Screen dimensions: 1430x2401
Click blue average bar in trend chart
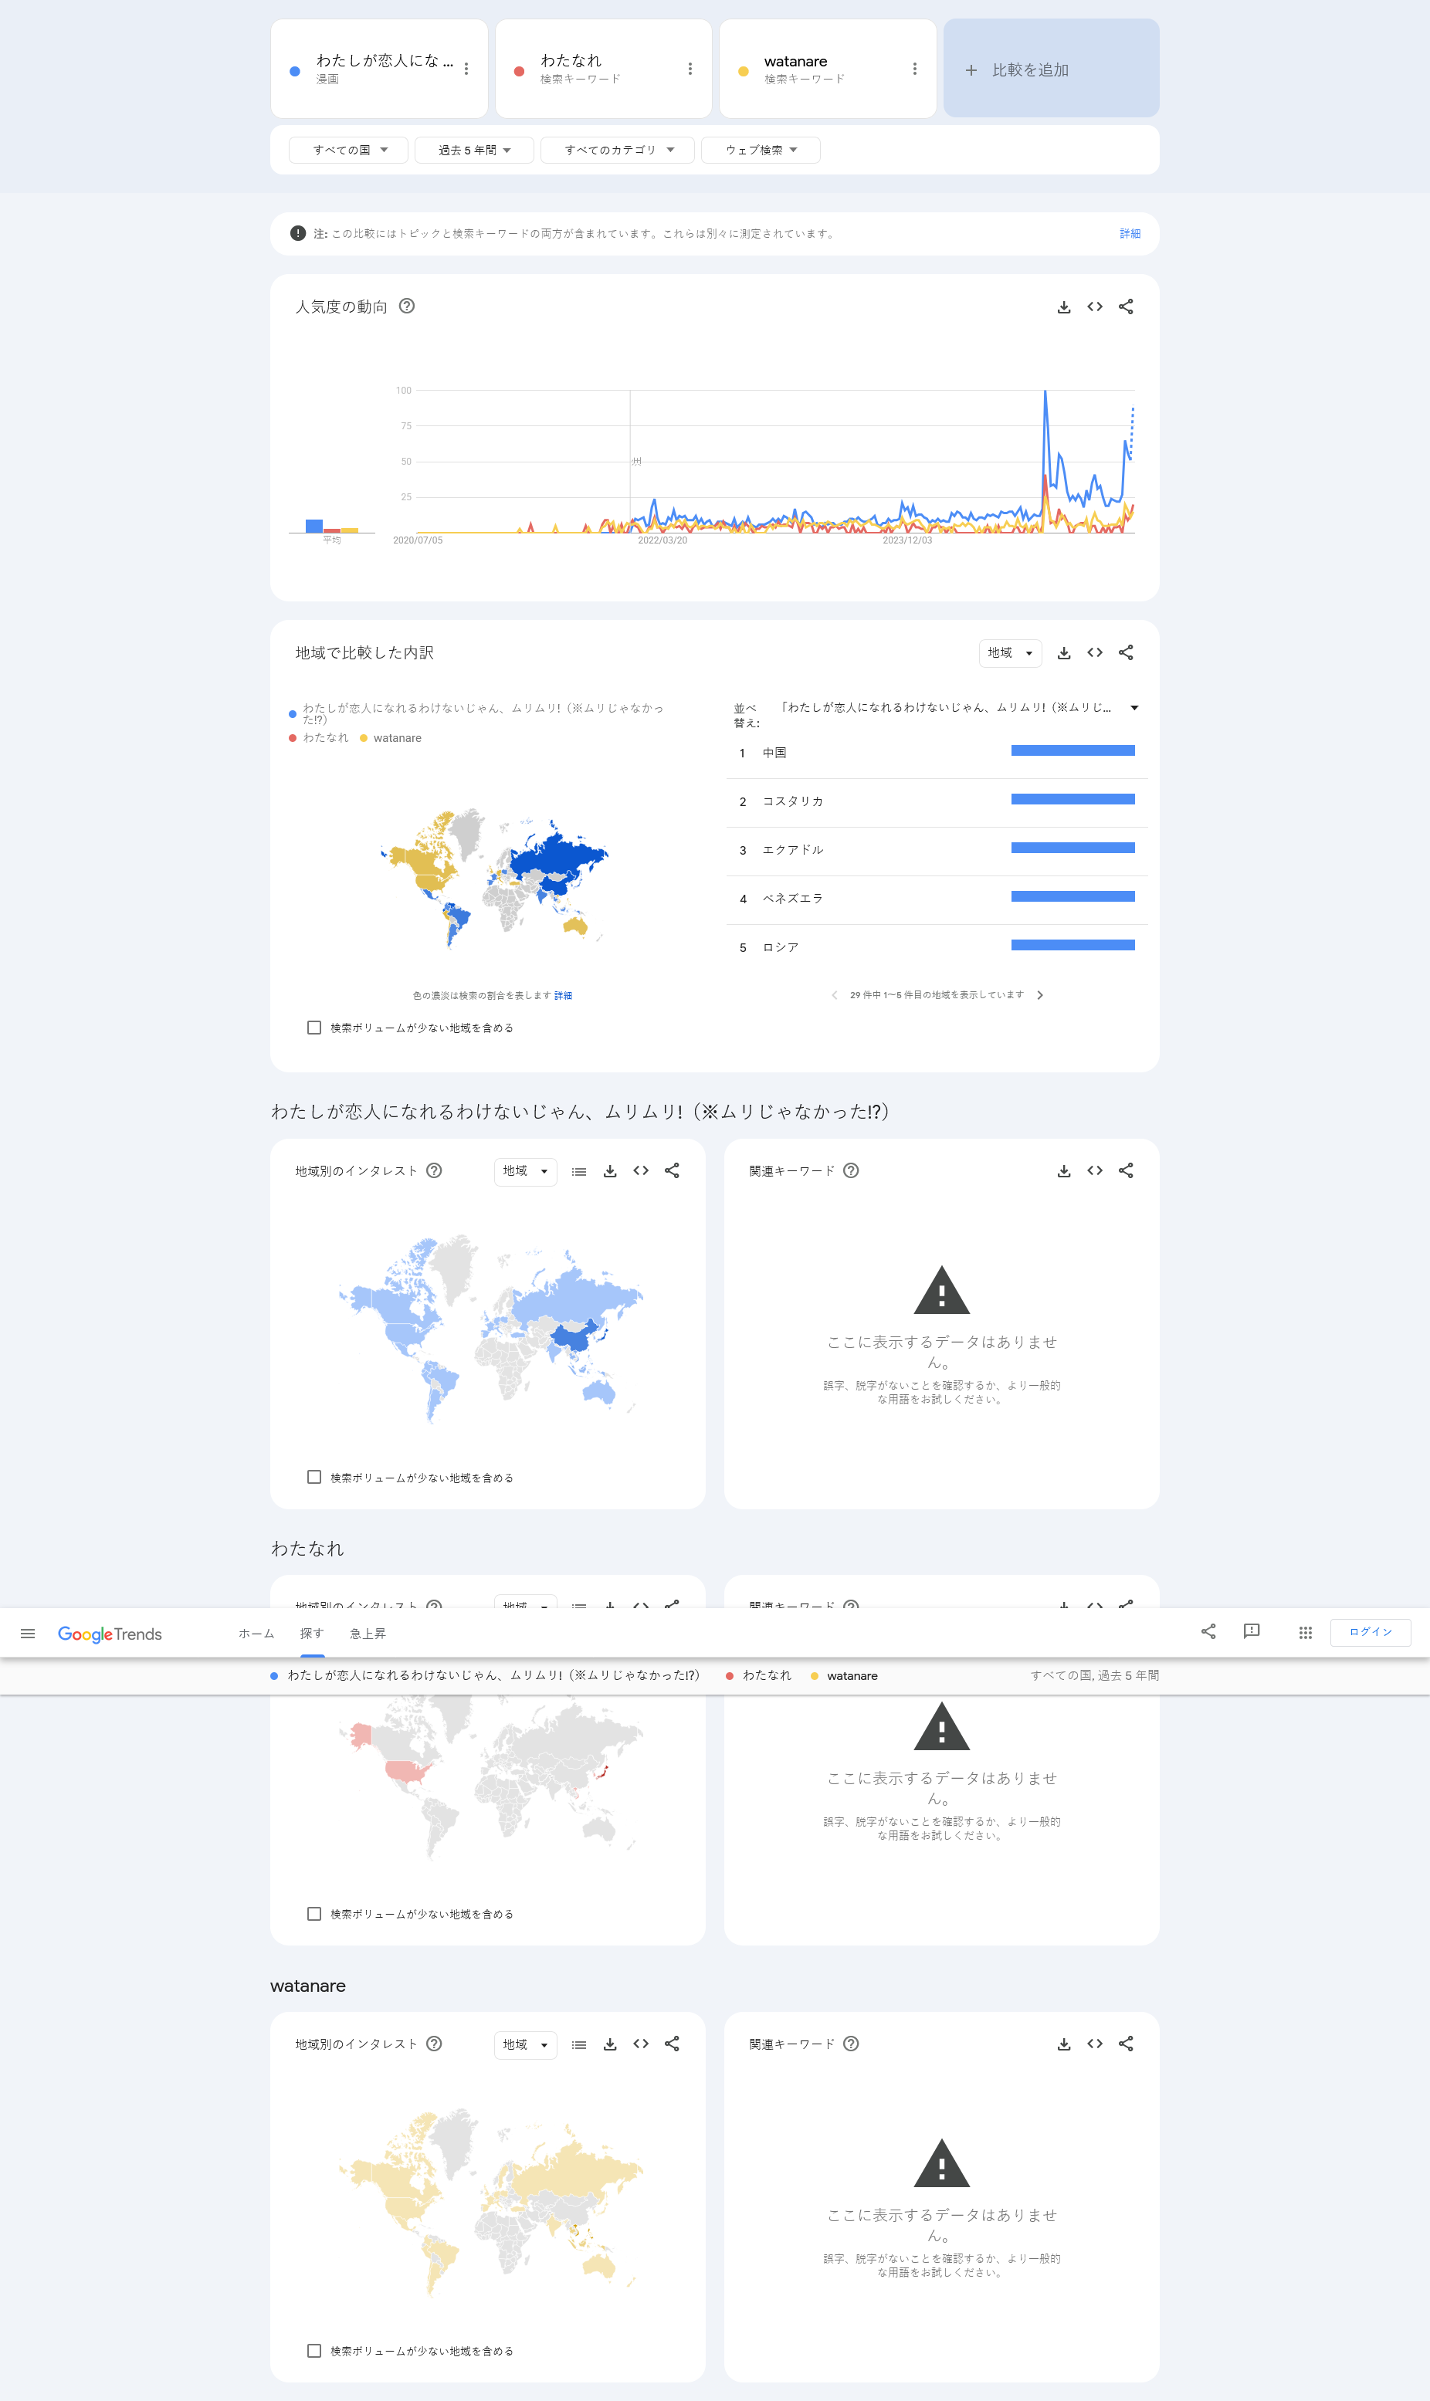314,526
